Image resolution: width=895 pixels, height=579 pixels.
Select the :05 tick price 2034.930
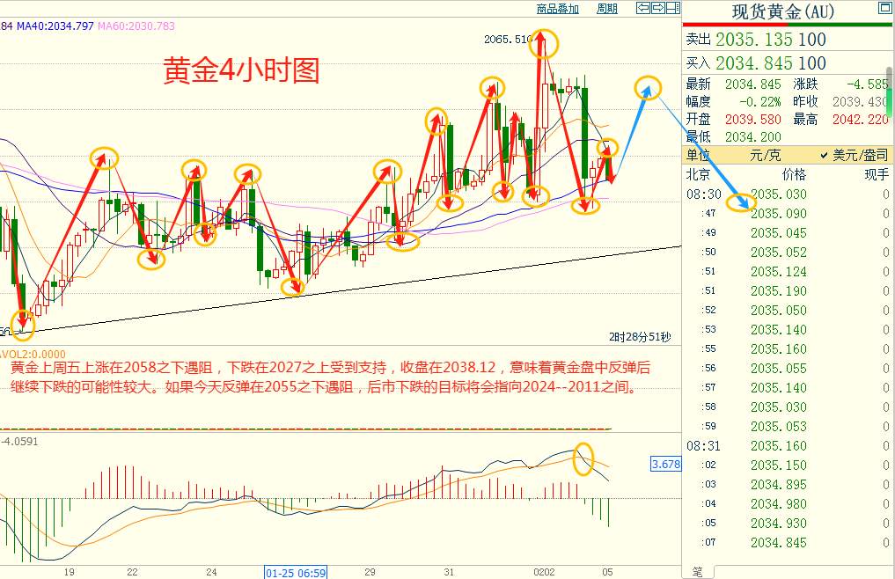tap(779, 524)
